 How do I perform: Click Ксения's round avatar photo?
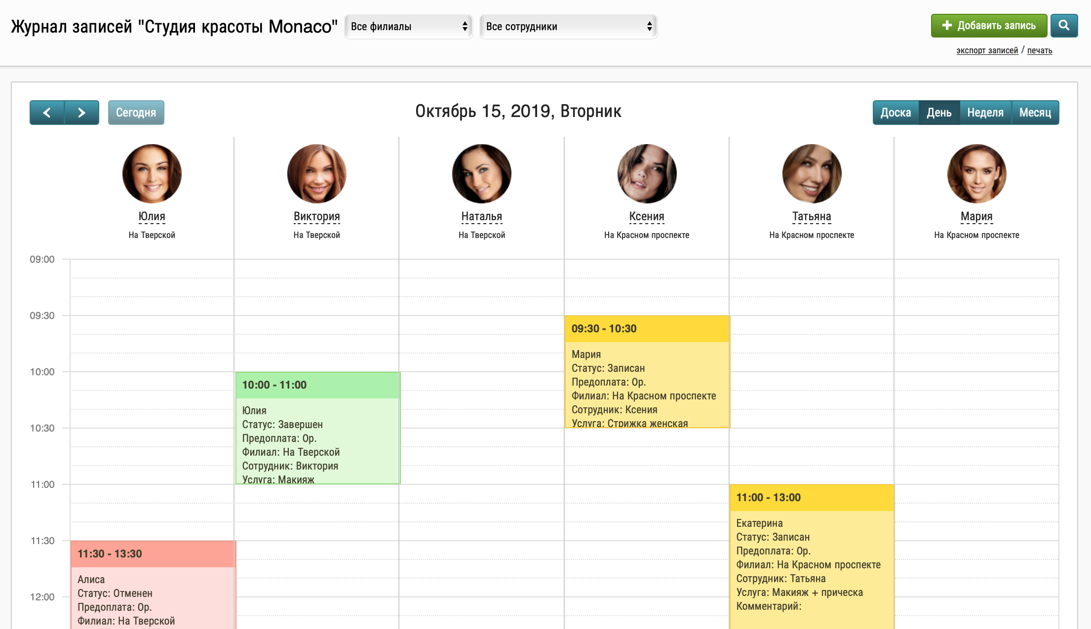[647, 174]
